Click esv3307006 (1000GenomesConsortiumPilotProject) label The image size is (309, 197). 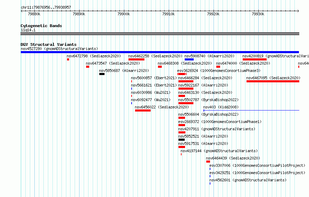point(257,165)
